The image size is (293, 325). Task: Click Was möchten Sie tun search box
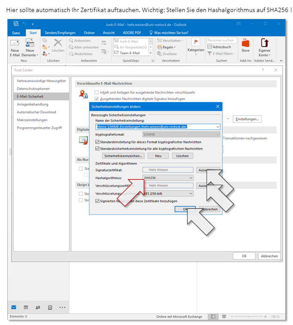click(169, 33)
